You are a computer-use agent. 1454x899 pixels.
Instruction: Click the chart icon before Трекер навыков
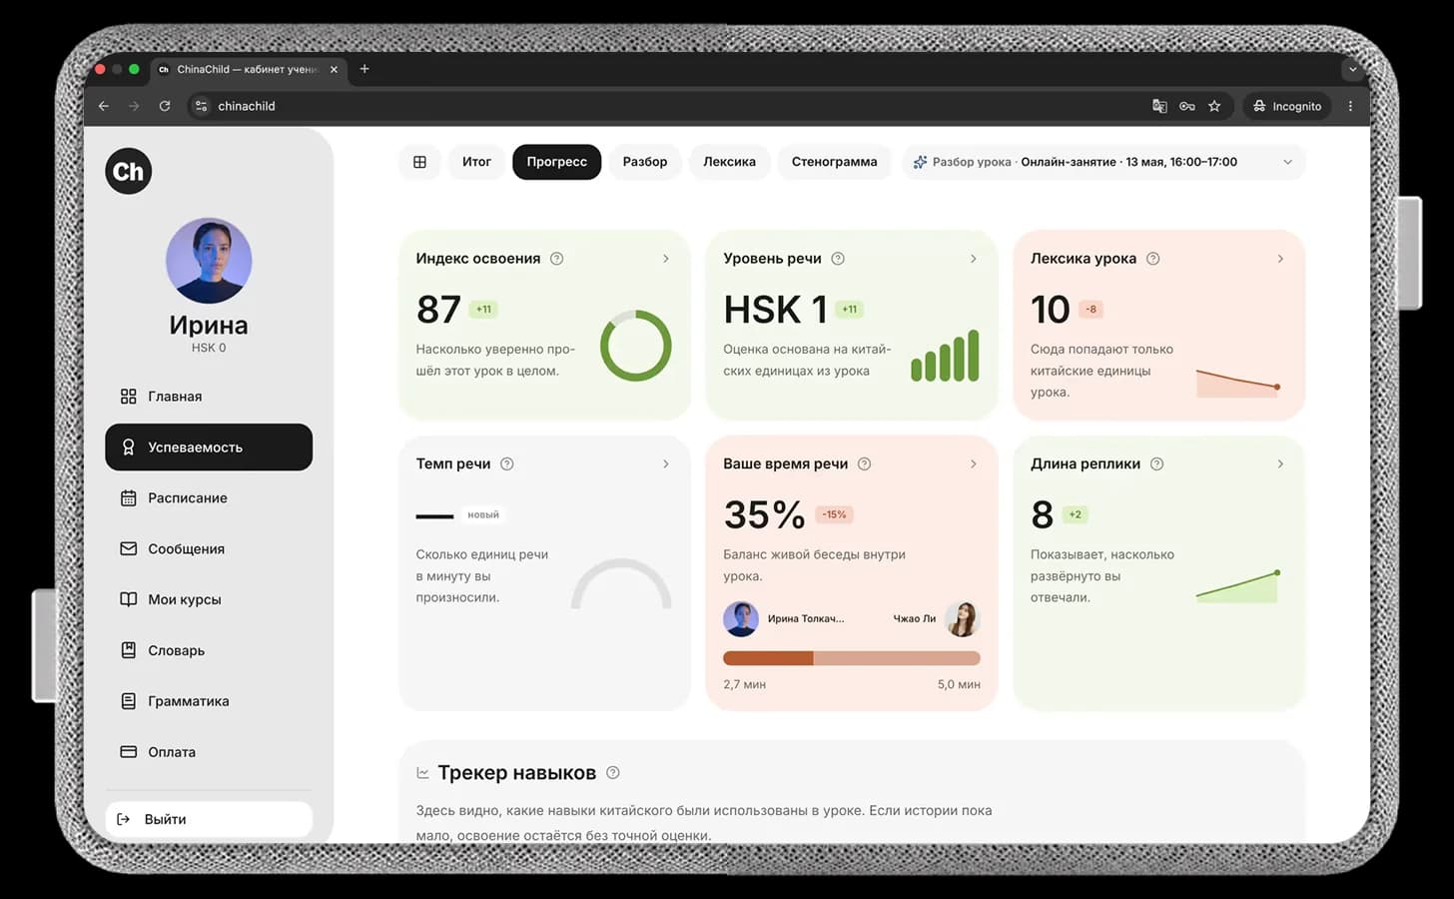pyautogui.click(x=422, y=773)
